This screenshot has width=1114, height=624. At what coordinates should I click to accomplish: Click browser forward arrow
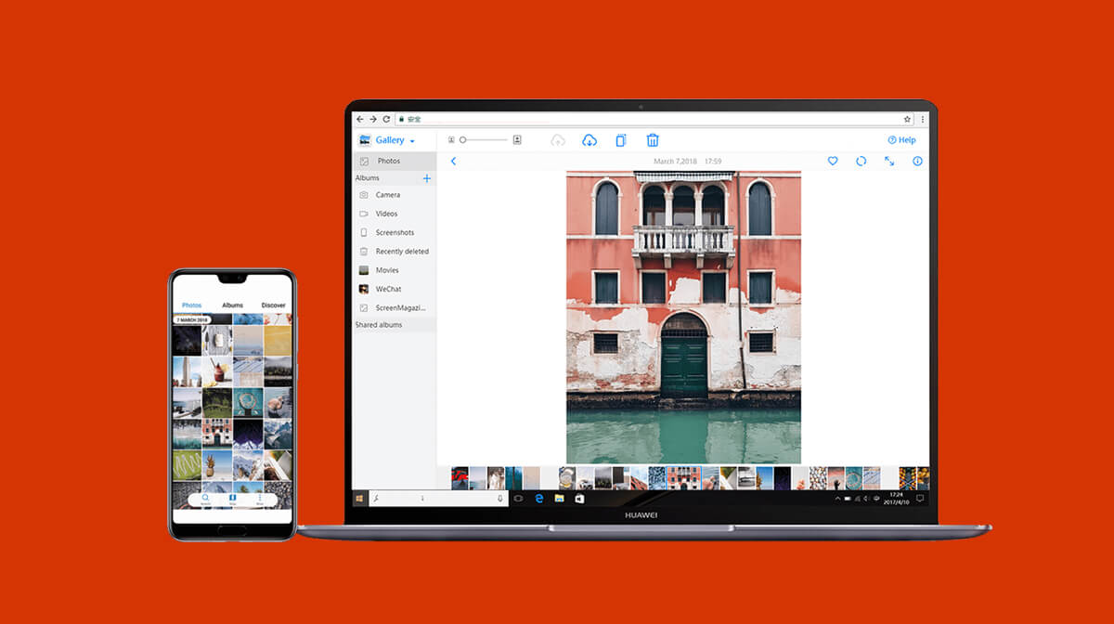(373, 119)
